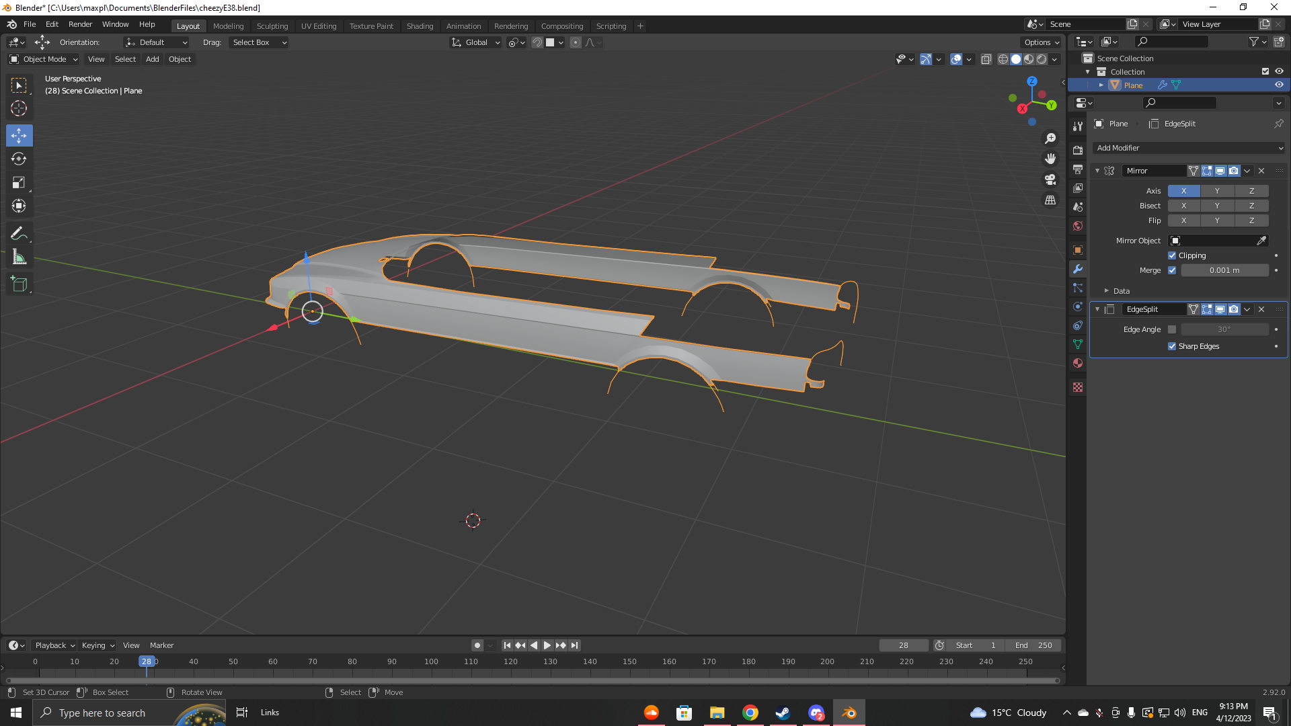The width and height of the screenshot is (1291, 726).
Task: Select the Measure tool
Action: pyautogui.click(x=19, y=257)
